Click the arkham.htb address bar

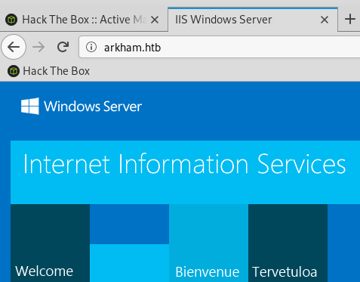pos(220,47)
